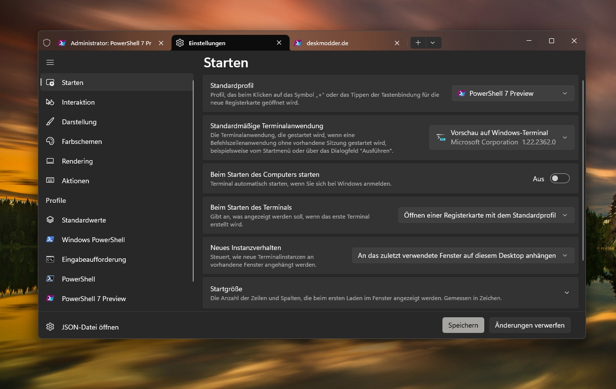Click the Farbschemen palette icon

tap(50, 141)
